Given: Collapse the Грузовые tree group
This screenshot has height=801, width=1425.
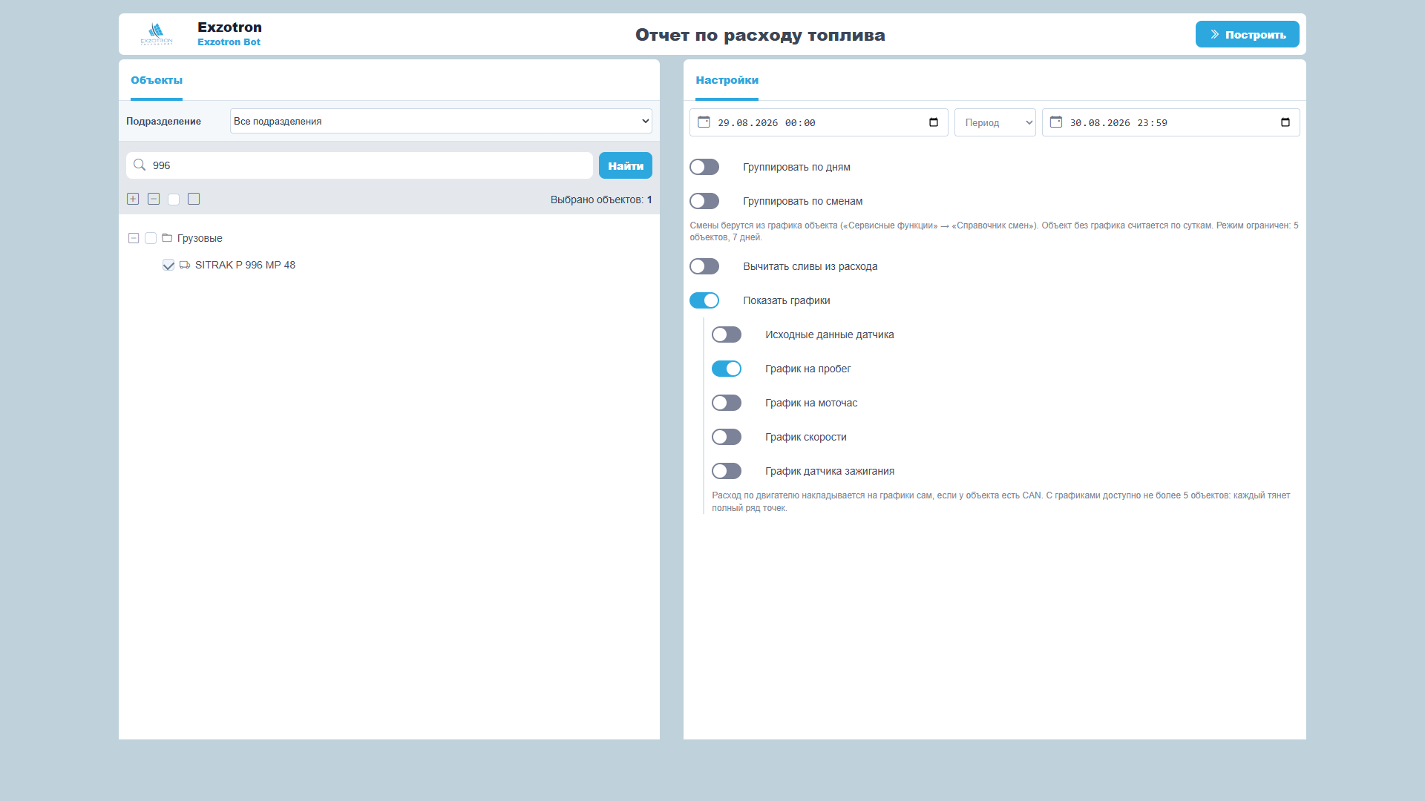Looking at the screenshot, I should point(134,238).
